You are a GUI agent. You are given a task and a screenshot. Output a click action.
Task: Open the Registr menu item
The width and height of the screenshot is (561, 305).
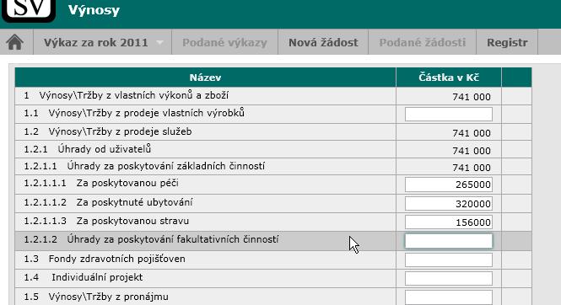[507, 42]
